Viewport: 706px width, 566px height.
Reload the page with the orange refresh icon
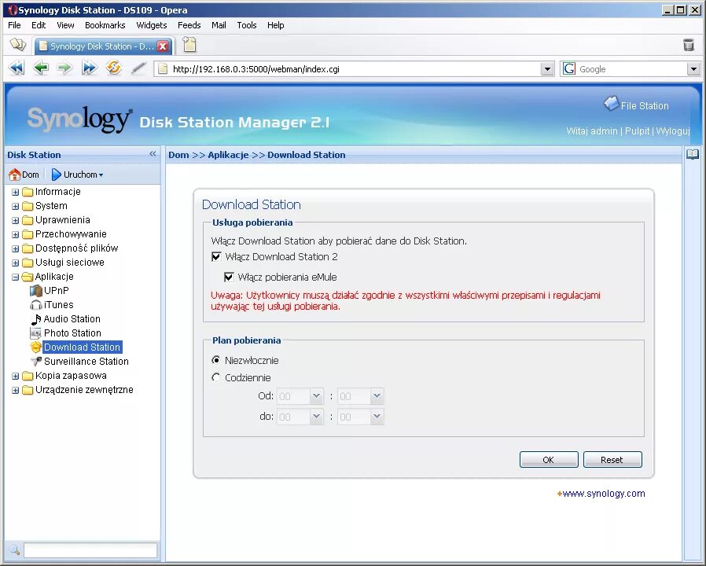[x=113, y=68]
